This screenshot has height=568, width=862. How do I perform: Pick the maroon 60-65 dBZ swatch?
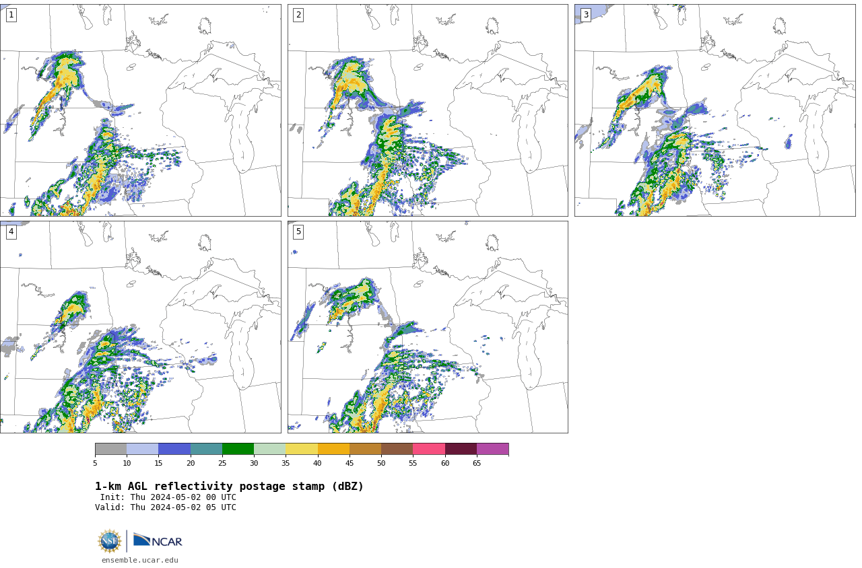pyautogui.click(x=461, y=449)
